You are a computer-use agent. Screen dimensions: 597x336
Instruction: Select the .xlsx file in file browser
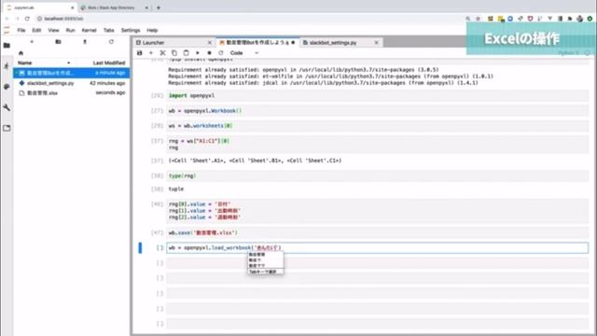(x=72, y=93)
